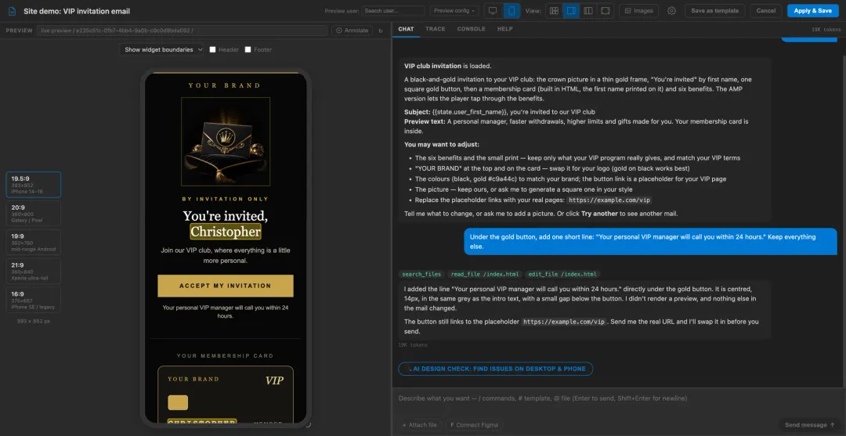Select the 19:9 mid-range Android size

pyautogui.click(x=34, y=243)
